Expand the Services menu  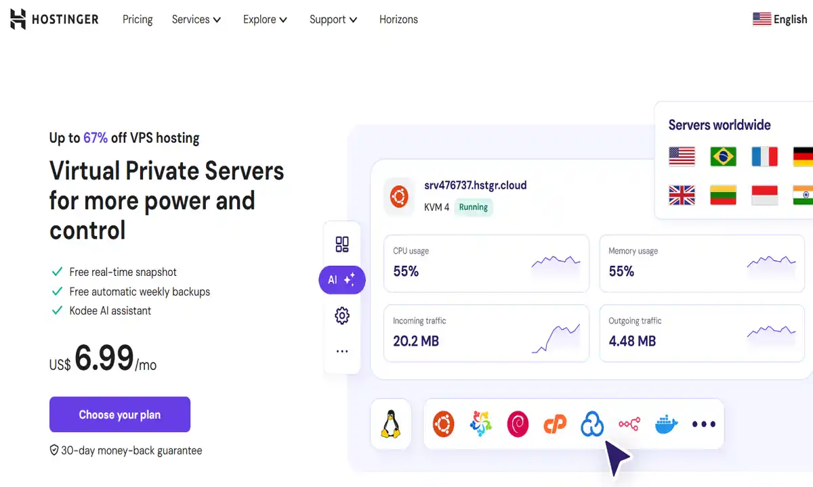196,20
